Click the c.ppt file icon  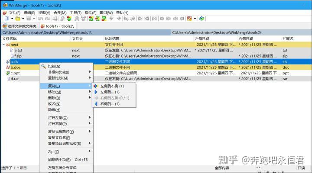click(x=8, y=73)
